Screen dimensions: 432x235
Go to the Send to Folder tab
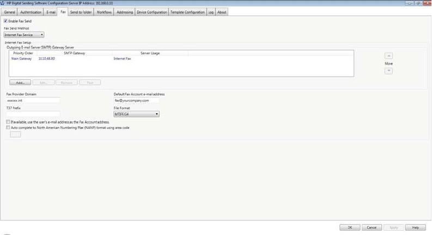81,12
